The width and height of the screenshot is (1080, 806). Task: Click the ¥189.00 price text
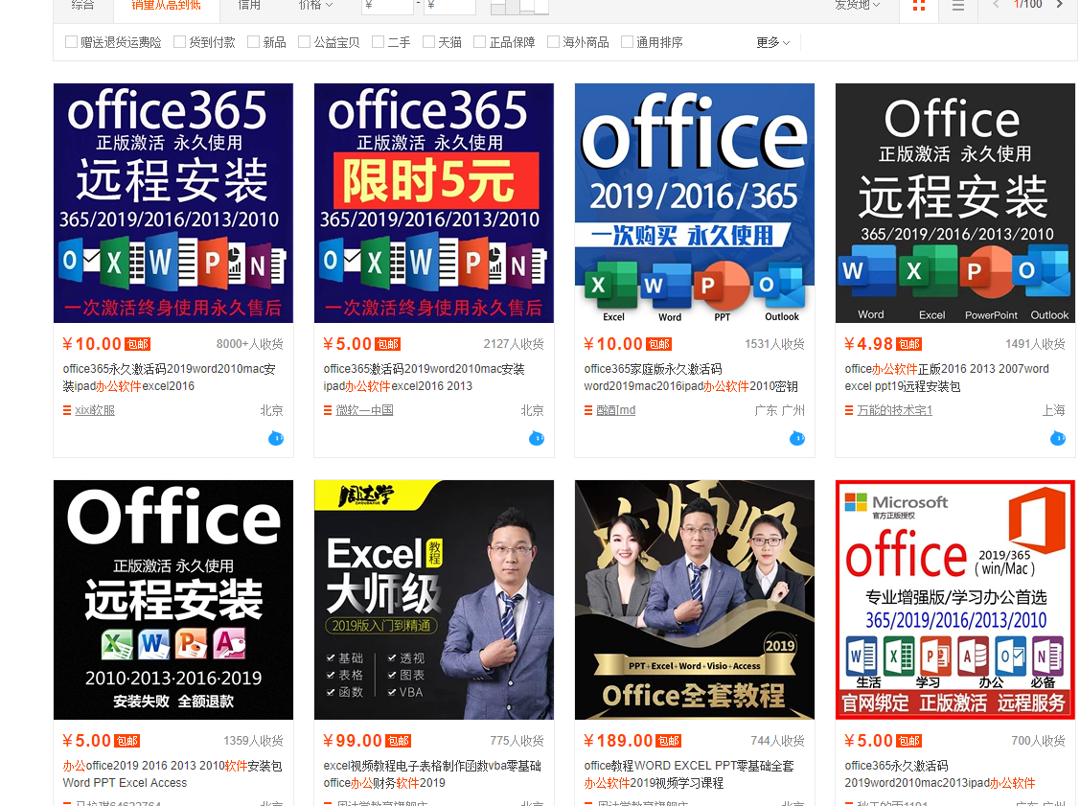pos(618,741)
